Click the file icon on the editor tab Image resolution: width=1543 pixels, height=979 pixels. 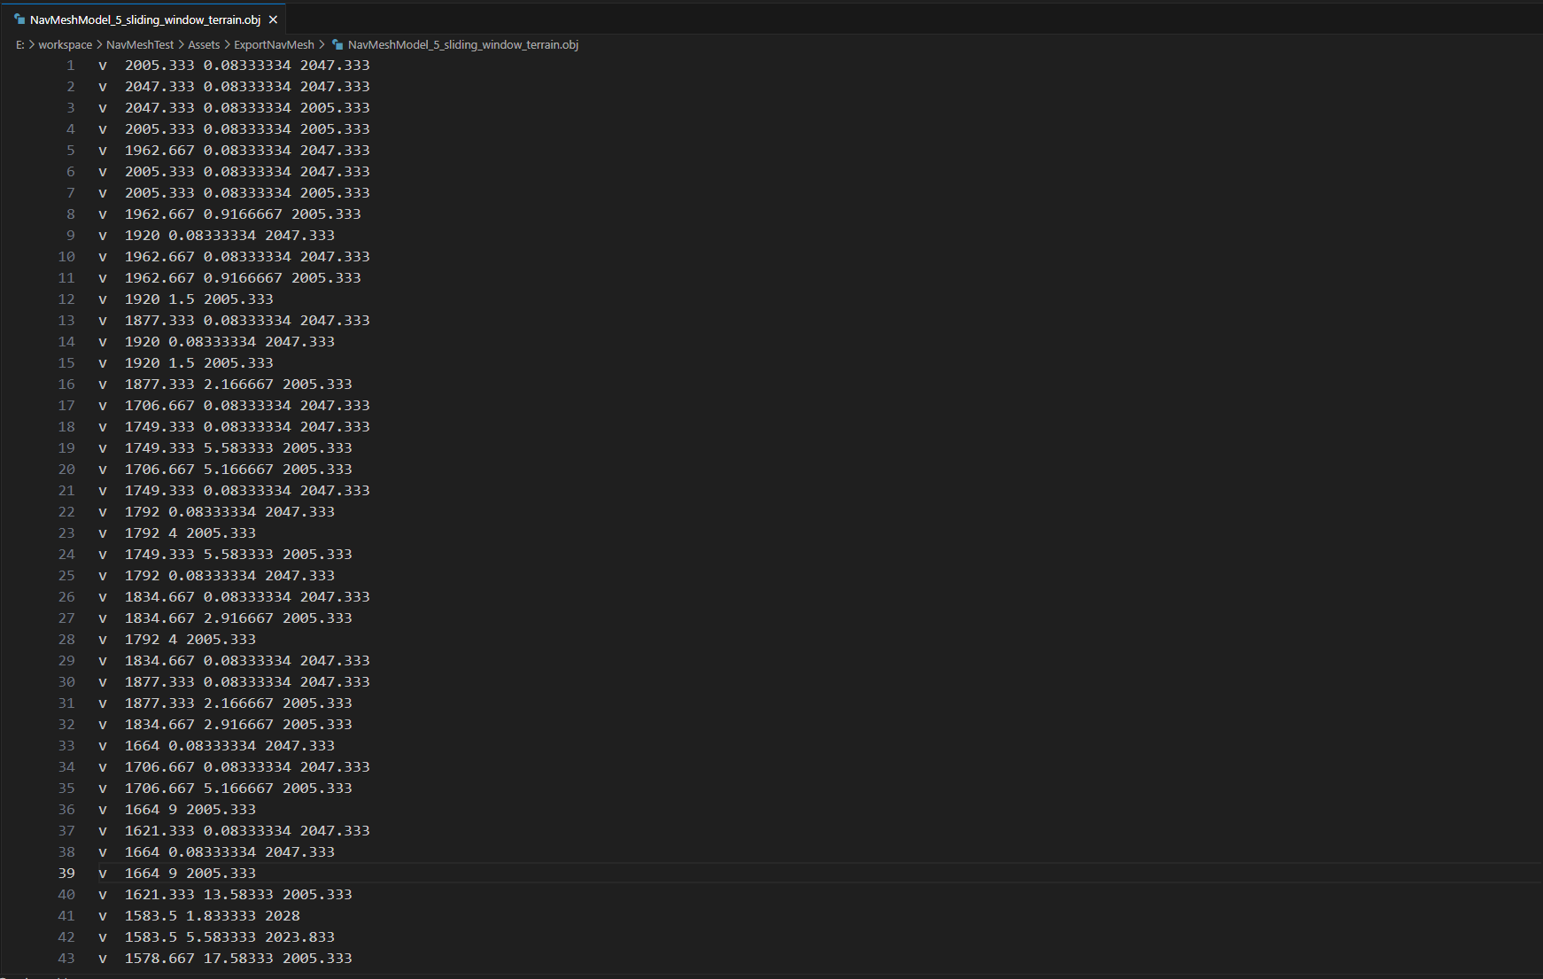(19, 19)
